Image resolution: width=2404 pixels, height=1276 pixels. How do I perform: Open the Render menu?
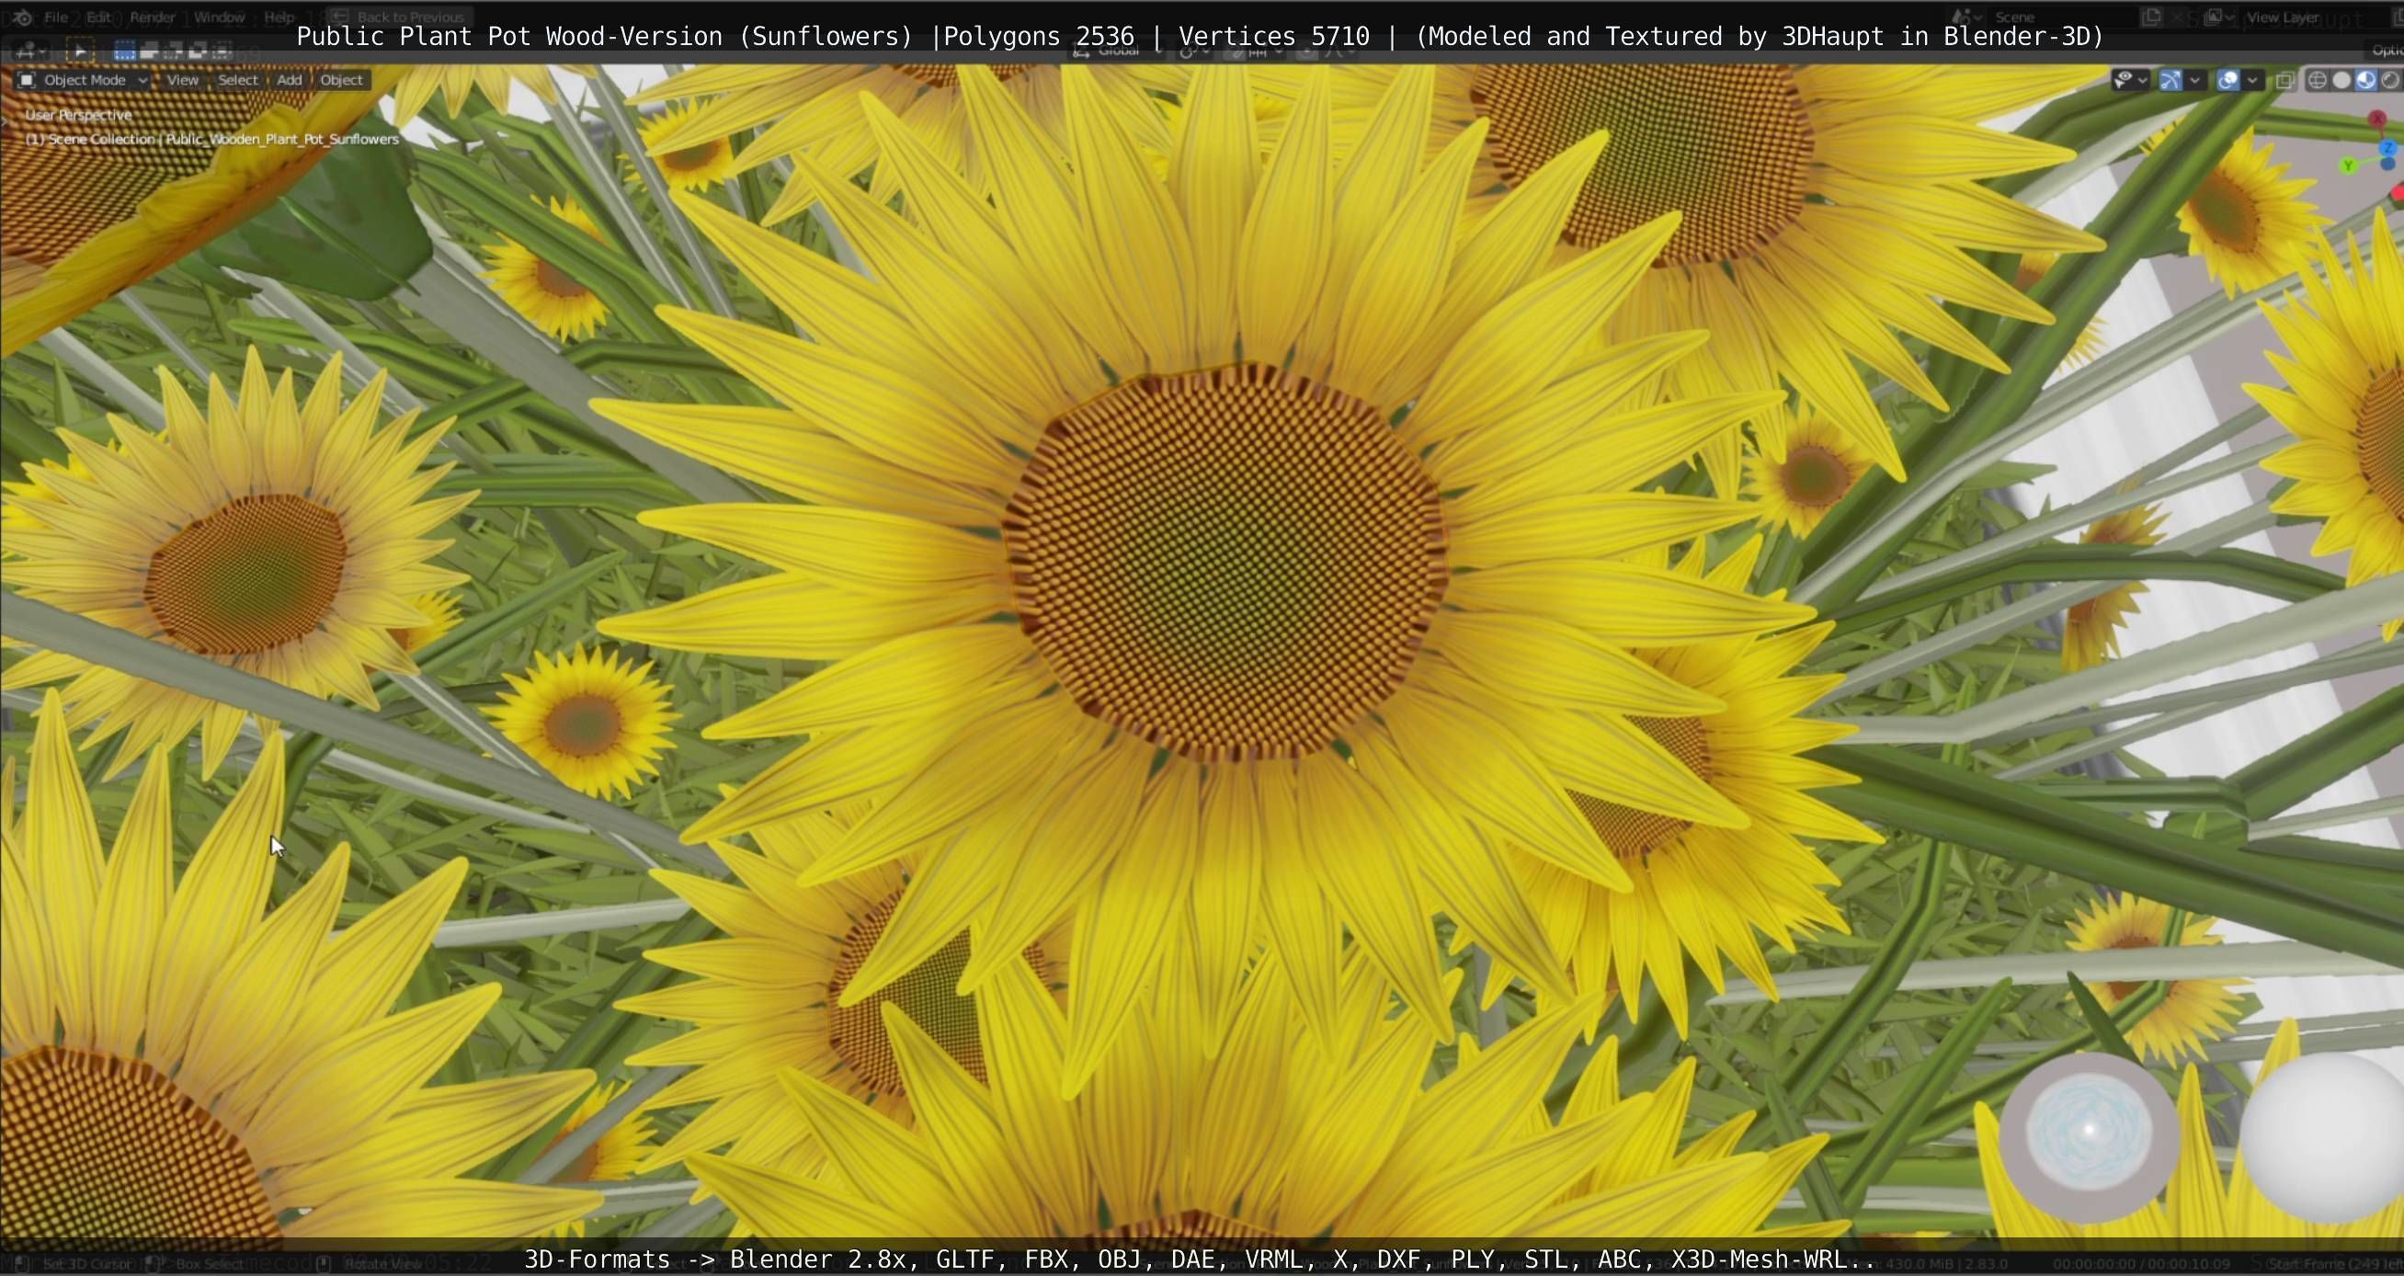(x=153, y=17)
